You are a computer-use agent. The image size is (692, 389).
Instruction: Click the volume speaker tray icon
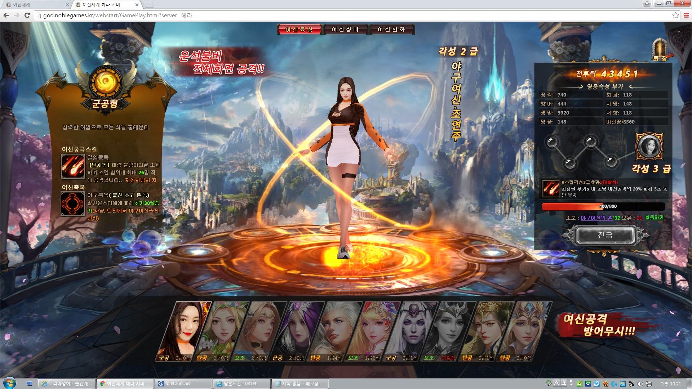point(640,384)
